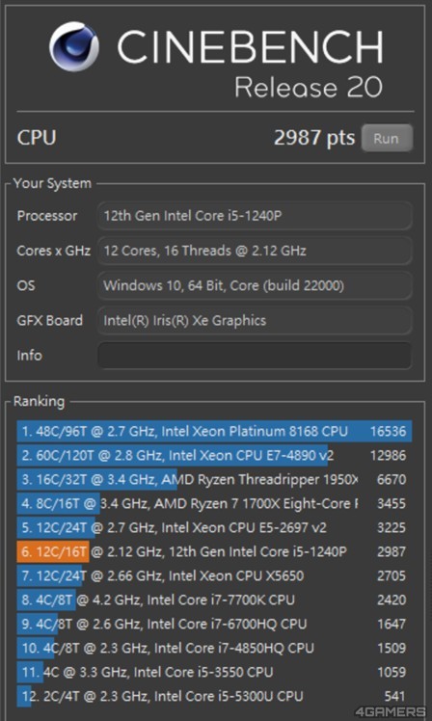Click the Cores x GHz field

click(255, 251)
